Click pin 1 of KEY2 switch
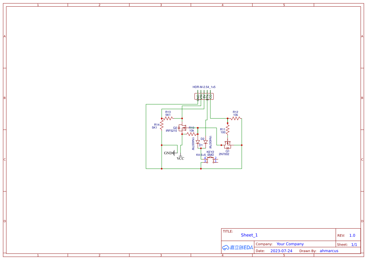 pos(213,162)
